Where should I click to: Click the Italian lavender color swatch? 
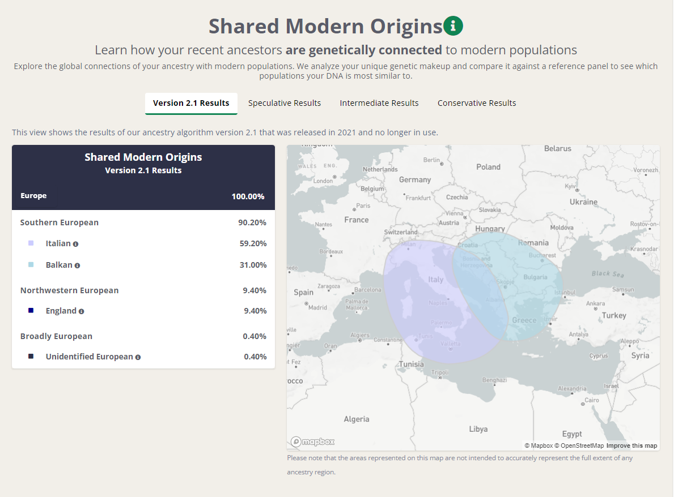tap(31, 243)
